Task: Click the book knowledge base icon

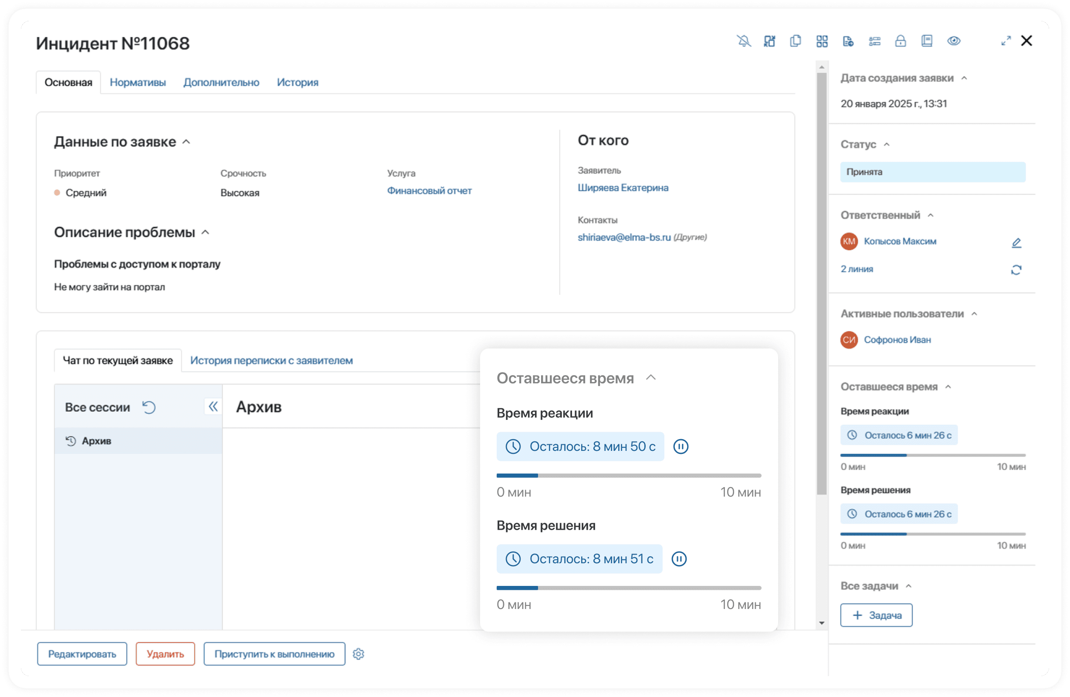Action: point(927,41)
